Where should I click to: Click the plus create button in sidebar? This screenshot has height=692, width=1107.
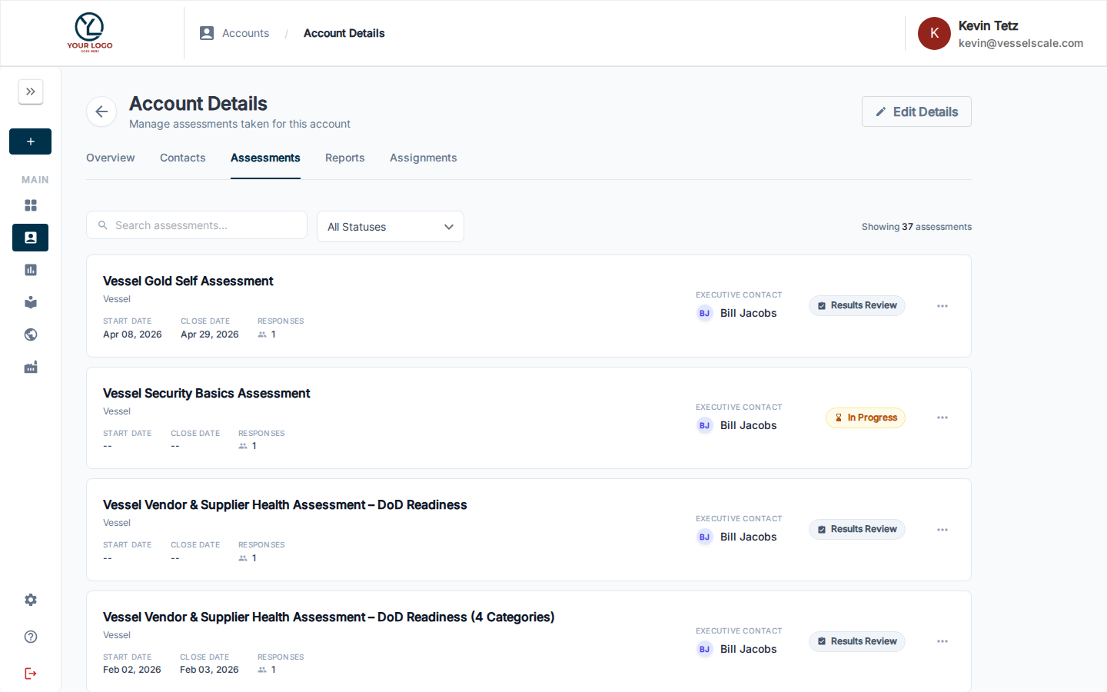point(31,141)
